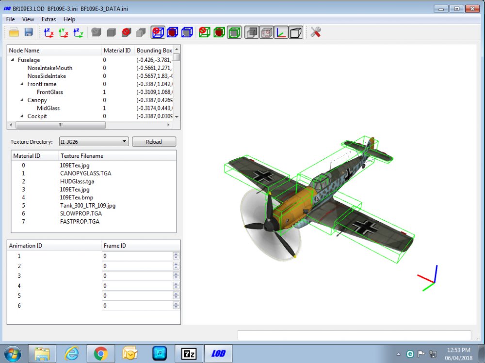Toggle the black wireframe cube button
Screen dimensions: 485x363
tap(296, 32)
